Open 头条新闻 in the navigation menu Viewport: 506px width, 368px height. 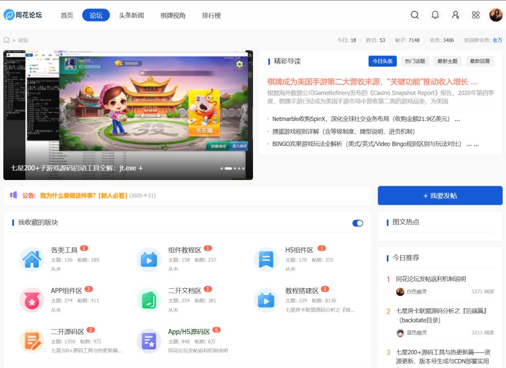click(x=131, y=15)
